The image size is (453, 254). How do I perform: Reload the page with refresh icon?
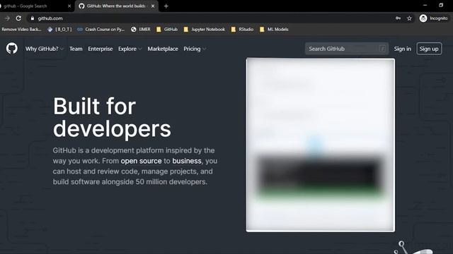click(x=18, y=18)
